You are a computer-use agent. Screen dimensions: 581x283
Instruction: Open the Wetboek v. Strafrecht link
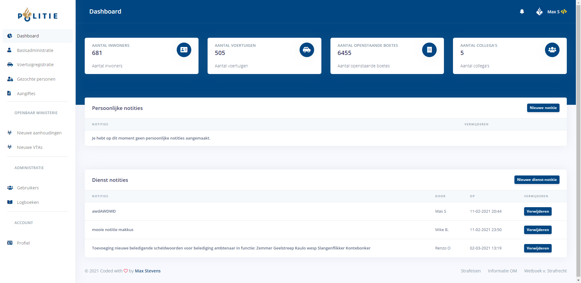pyautogui.click(x=545, y=271)
